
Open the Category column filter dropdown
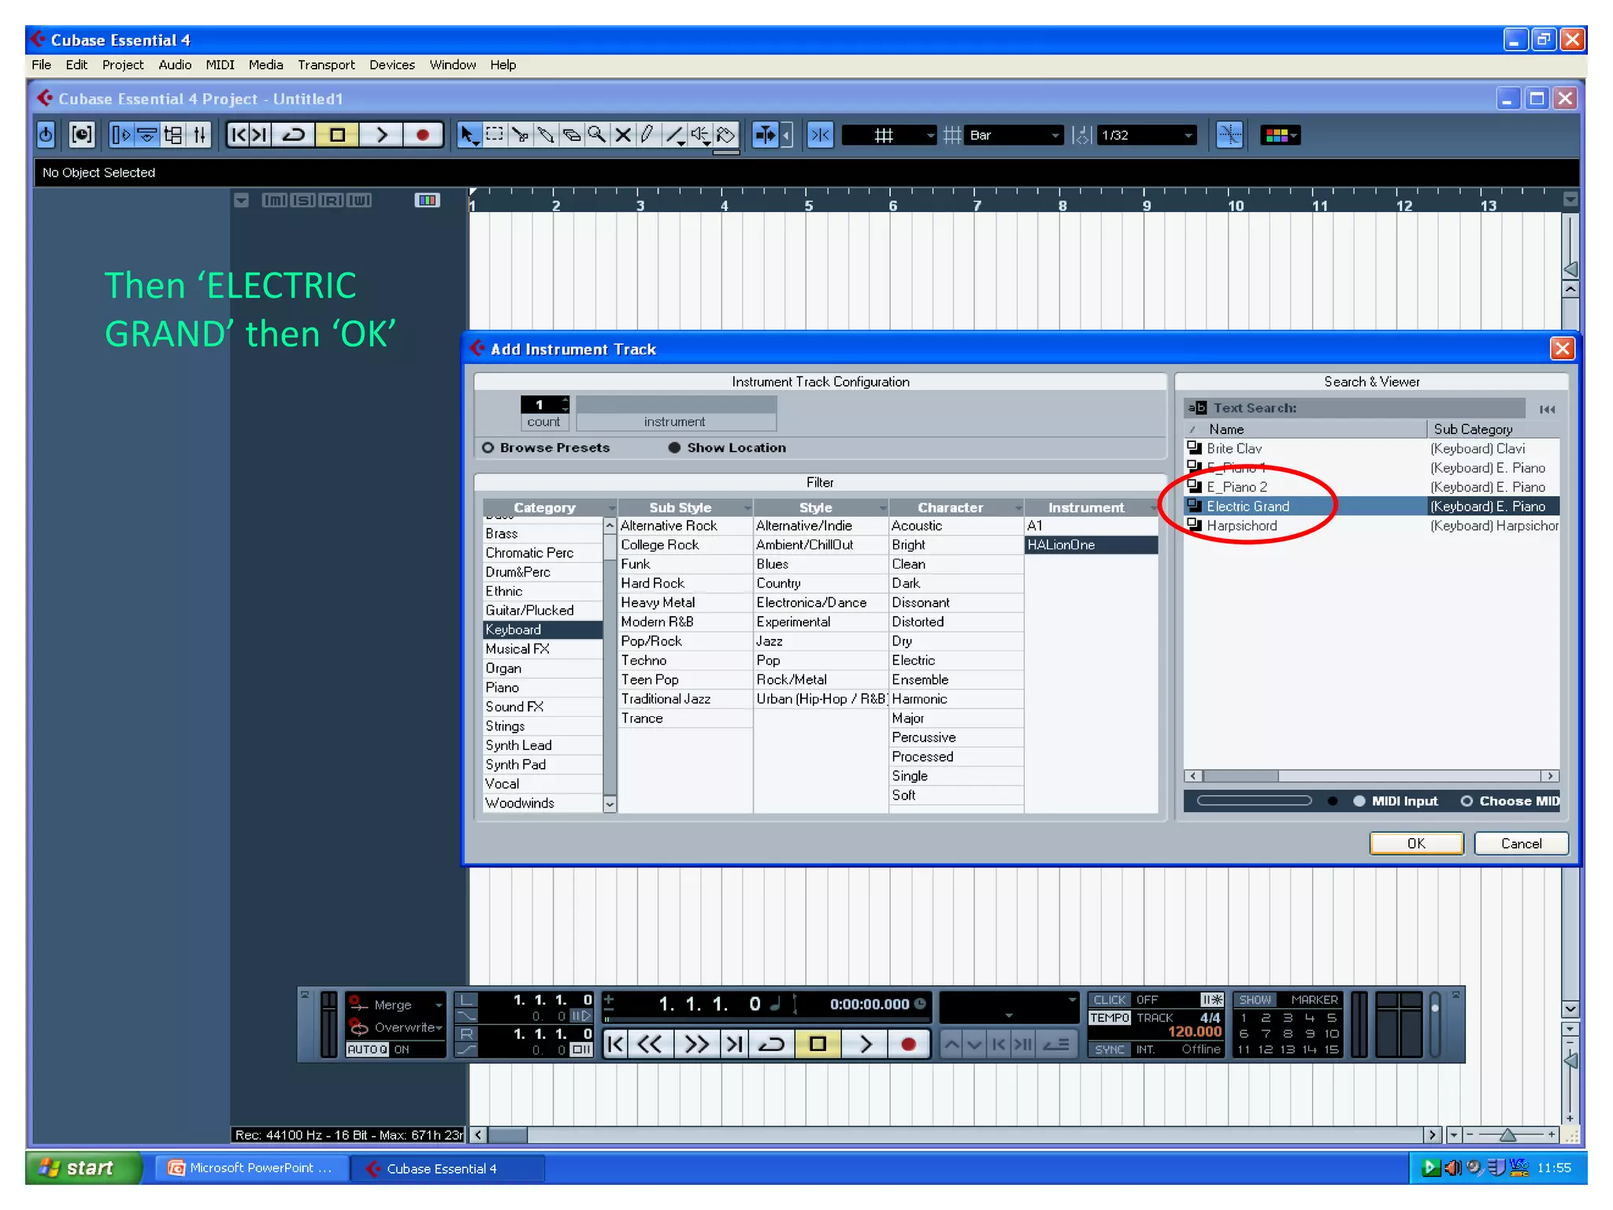tap(611, 508)
